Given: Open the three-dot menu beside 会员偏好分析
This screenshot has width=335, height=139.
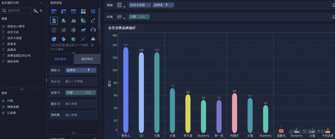Looking at the screenshot, I should tap(41, 3).
